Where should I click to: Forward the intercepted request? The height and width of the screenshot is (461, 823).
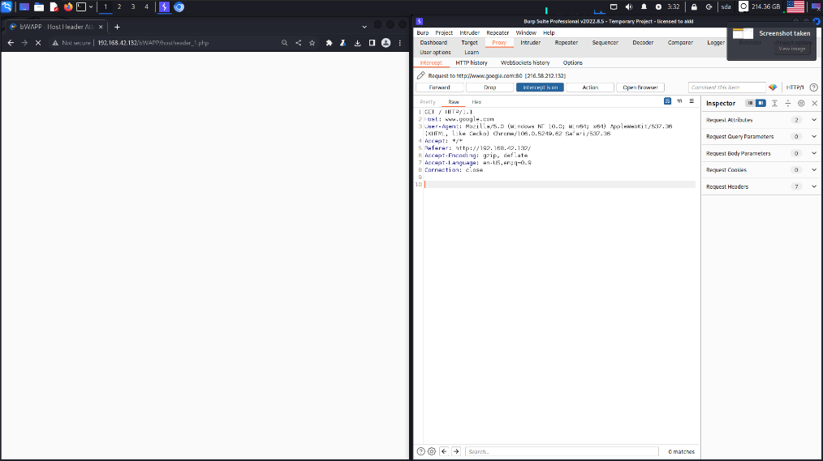pyautogui.click(x=439, y=88)
